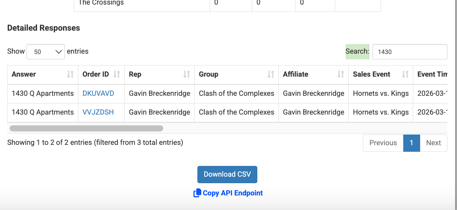Image resolution: width=457 pixels, height=210 pixels.
Task: Click the horizontal table scrollbar
Action: tap(86, 128)
